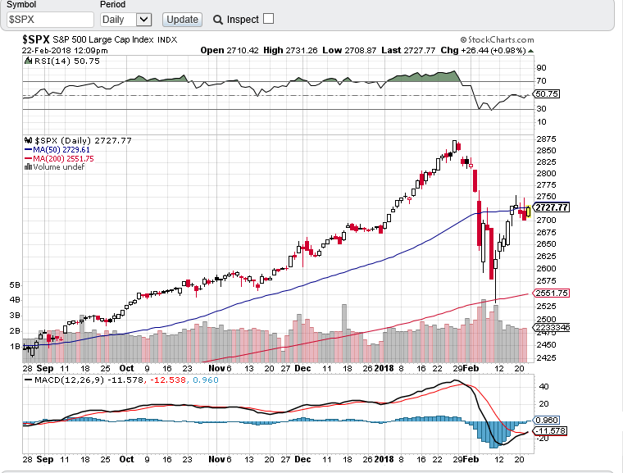Click the RSI(14) indicator icon
The image size is (623, 473).
tap(28, 61)
